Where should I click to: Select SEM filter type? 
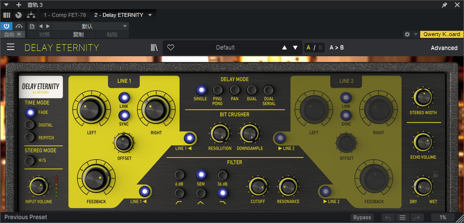(201, 175)
